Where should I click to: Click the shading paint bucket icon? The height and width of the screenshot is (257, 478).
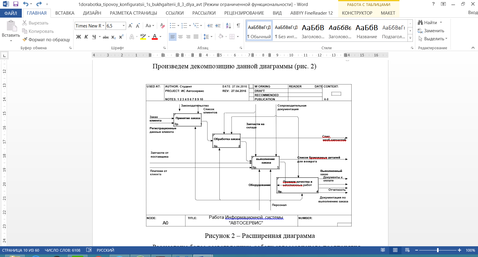(221, 36)
